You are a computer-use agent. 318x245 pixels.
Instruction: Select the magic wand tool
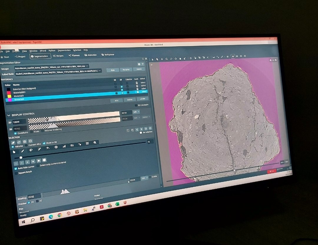tap(39, 149)
